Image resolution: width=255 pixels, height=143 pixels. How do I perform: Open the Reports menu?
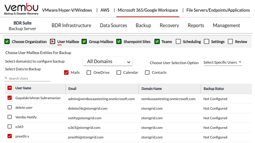(x=196, y=25)
